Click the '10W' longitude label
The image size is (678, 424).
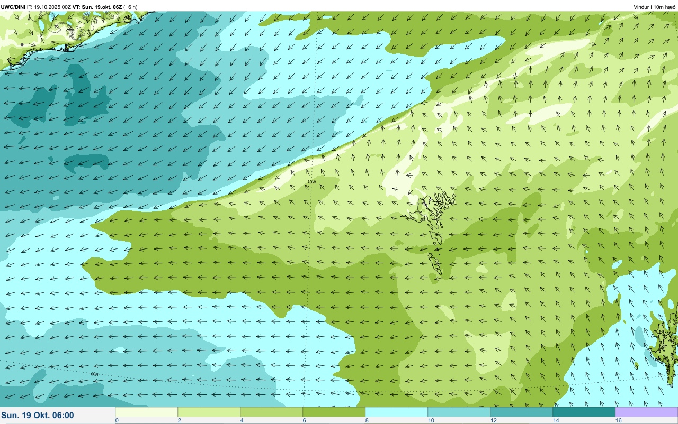tap(311, 182)
